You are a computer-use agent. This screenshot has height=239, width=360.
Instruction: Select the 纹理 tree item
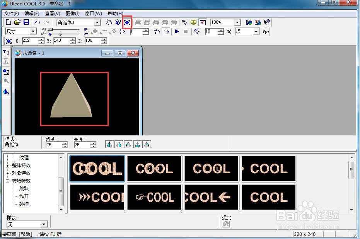(x=24, y=157)
